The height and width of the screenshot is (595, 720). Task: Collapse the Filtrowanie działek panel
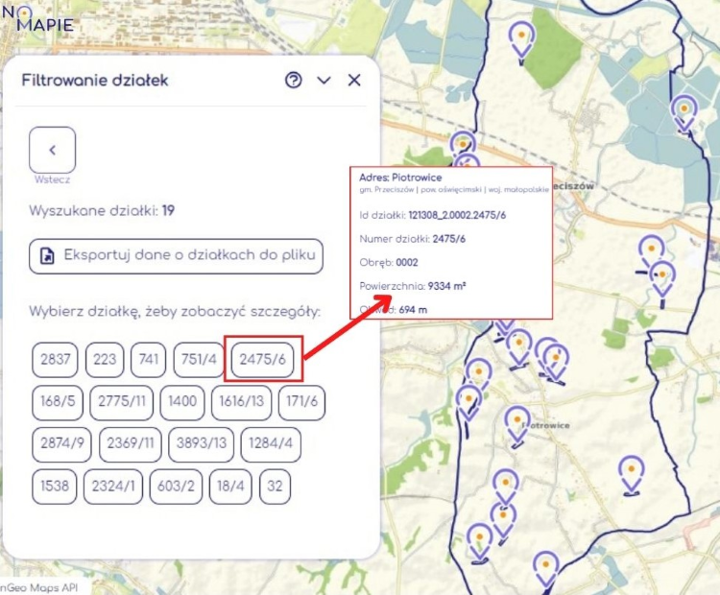point(324,81)
